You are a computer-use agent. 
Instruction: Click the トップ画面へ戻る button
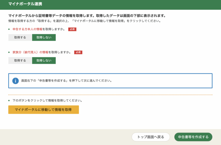(x=151, y=137)
